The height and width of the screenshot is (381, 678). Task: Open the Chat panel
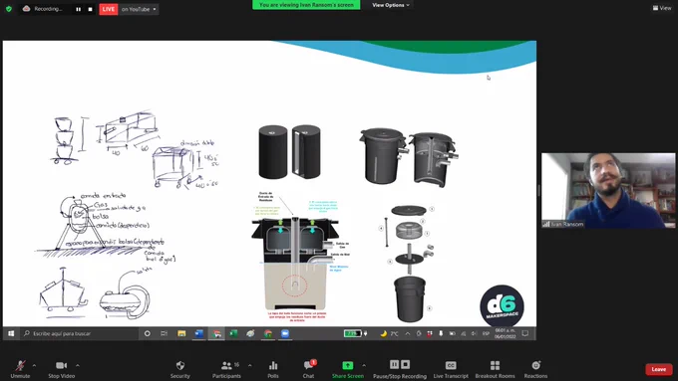coord(309,369)
